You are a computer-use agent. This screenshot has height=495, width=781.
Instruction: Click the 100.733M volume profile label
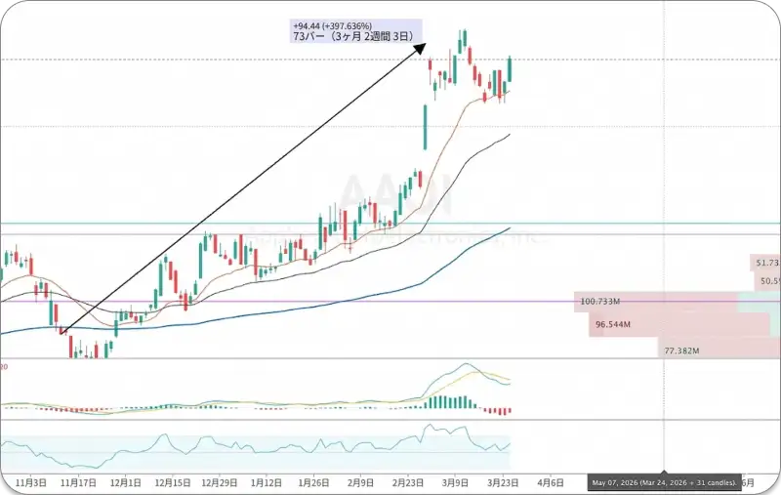pos(599,302)
